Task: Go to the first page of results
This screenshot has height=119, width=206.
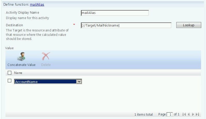Action: (x=184, y=114)
